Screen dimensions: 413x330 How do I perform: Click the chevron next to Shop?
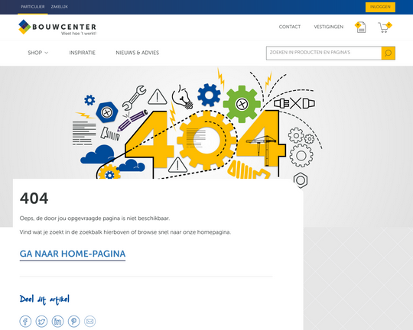(x=47, y=53)
